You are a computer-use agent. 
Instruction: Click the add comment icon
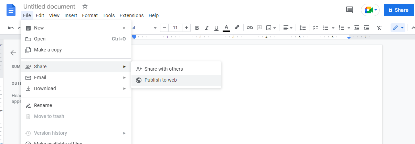pyautogui.click(x=259, y=28)
